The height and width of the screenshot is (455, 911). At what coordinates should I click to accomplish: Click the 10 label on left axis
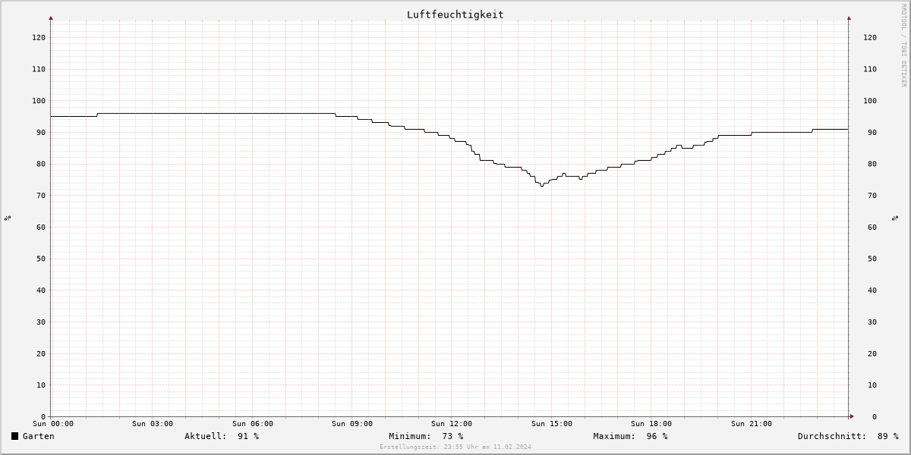pyautogui.click(x=41, y=385)
